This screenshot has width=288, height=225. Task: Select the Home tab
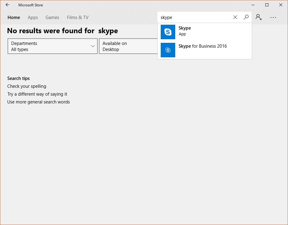tap(14, 17)
